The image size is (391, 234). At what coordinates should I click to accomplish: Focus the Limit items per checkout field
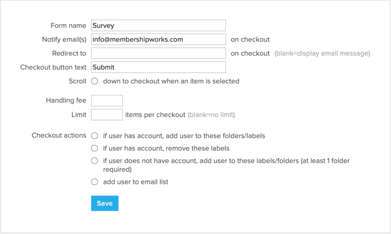tap(107, 115)
